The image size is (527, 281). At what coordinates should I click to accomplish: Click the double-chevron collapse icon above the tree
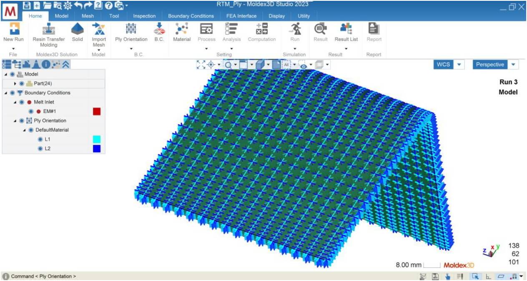point(66,64)
